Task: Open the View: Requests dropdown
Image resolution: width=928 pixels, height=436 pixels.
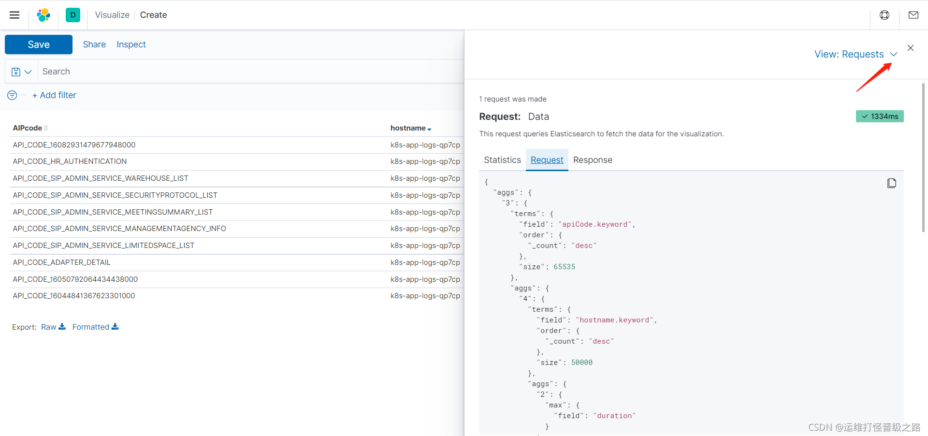Action: pyautogui.click(x=855, y=54)
